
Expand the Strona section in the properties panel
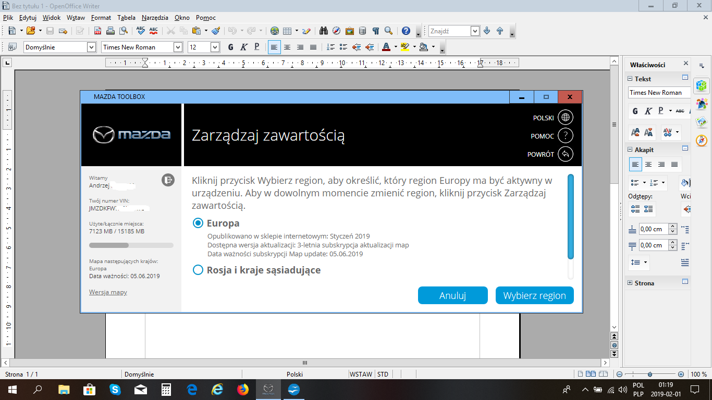(x=630, y=283)
